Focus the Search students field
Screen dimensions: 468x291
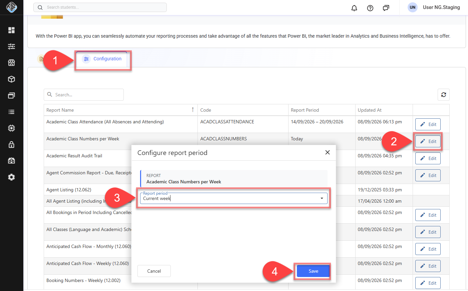click(100, 7)
